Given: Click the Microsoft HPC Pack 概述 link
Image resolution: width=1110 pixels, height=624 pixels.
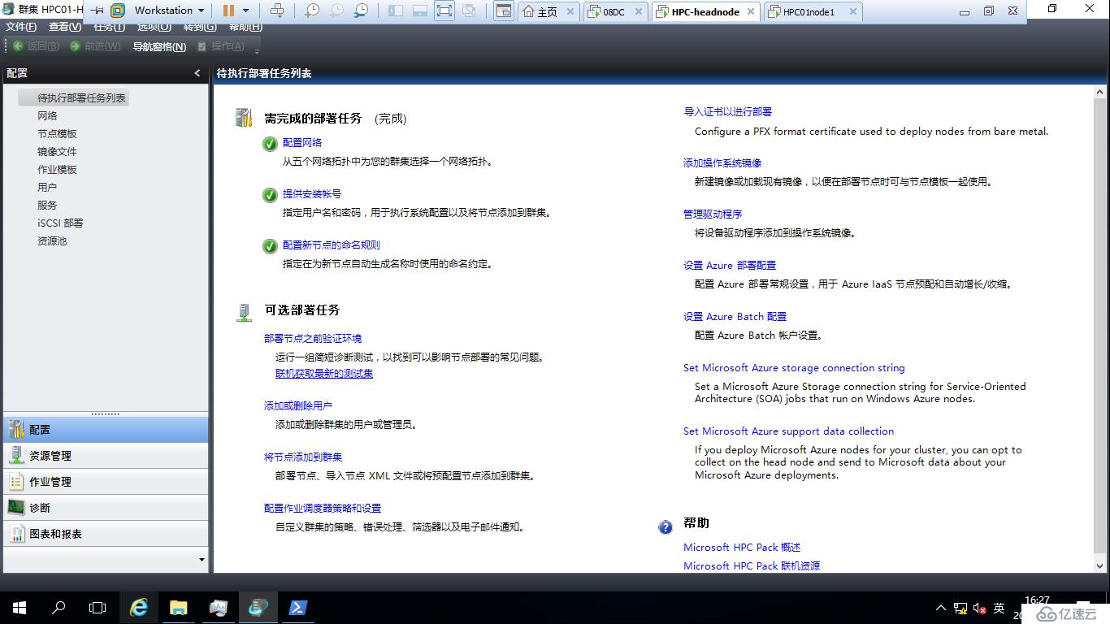Looking at the screenshot, I should point(742,547).
